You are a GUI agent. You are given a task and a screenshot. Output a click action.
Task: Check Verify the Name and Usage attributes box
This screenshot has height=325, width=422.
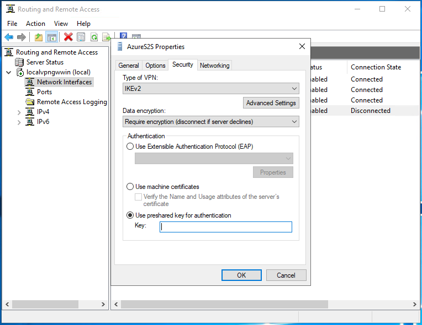138,197
